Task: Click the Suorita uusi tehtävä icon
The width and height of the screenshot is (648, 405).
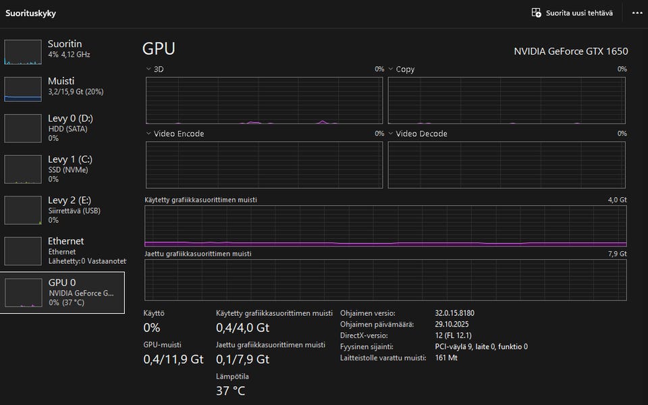Action: (x=537, y=13)
